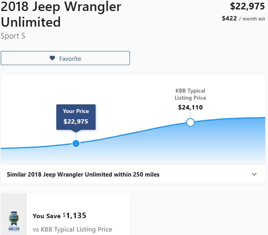
Task: Click the $1,135 savings amount
Action: click(x=76, y=215)
